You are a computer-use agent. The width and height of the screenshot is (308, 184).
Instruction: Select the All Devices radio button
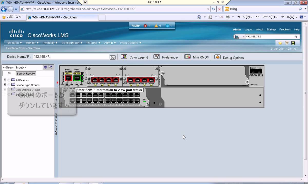[9, 80]
